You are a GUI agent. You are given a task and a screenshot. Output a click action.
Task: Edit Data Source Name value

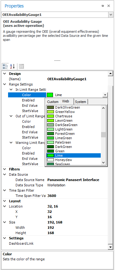tap(73, 180)
